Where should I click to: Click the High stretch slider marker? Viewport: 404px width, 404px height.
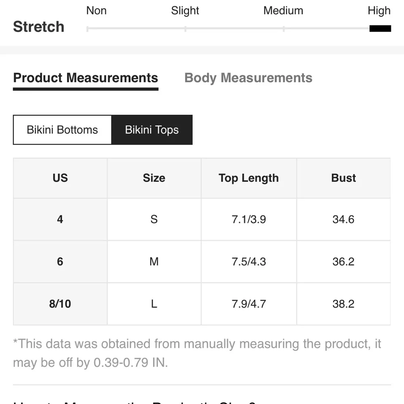click(x=380, y=29)
